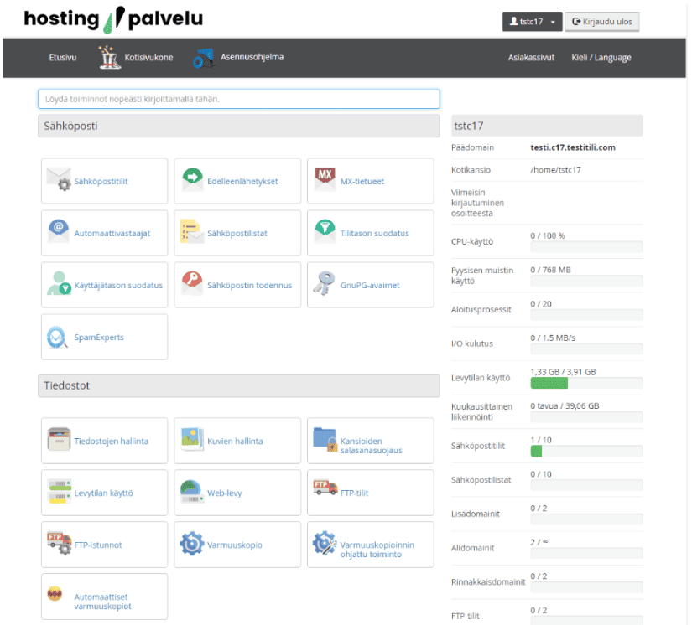This screenshot has height=625, width=692.
Task: Click the Kotisivukone site builder icon
Action: (x=109, y=57)
